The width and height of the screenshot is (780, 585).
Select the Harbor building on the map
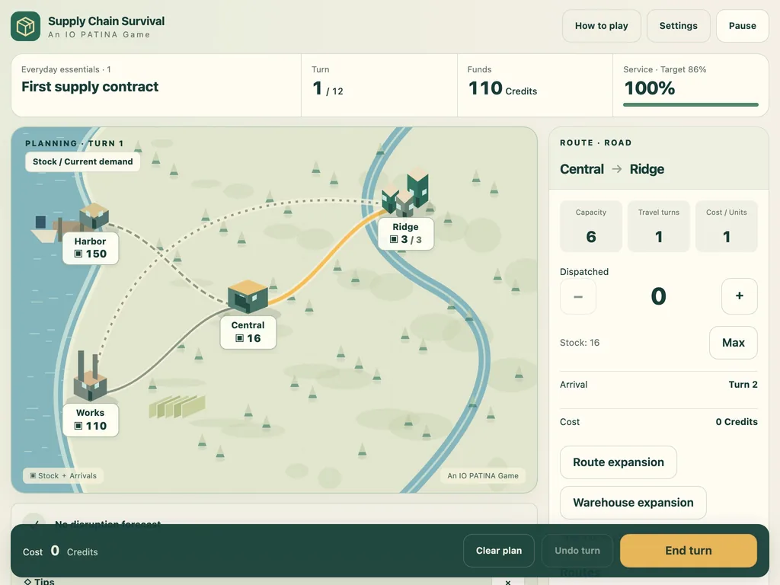[x=94, y=216]
